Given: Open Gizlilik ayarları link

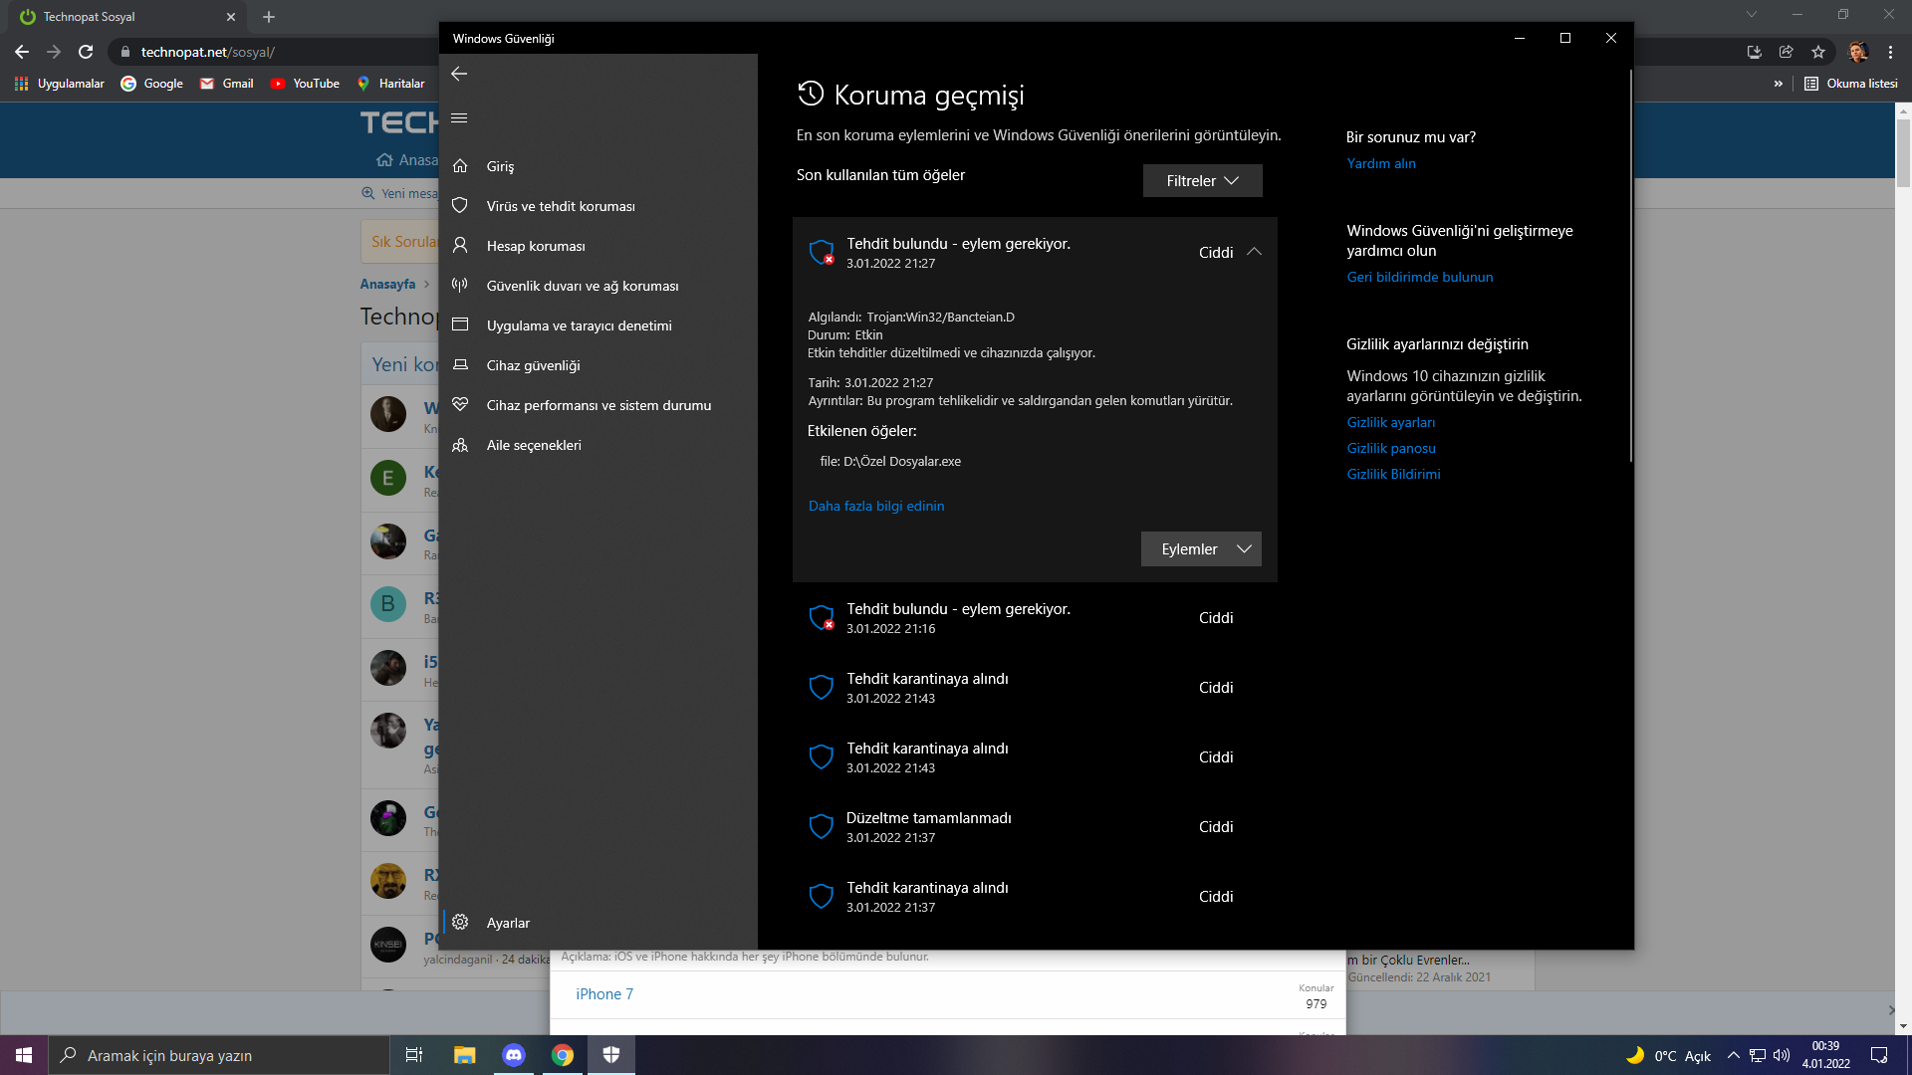Looking at the screenshot, I should pos(1391,422).
